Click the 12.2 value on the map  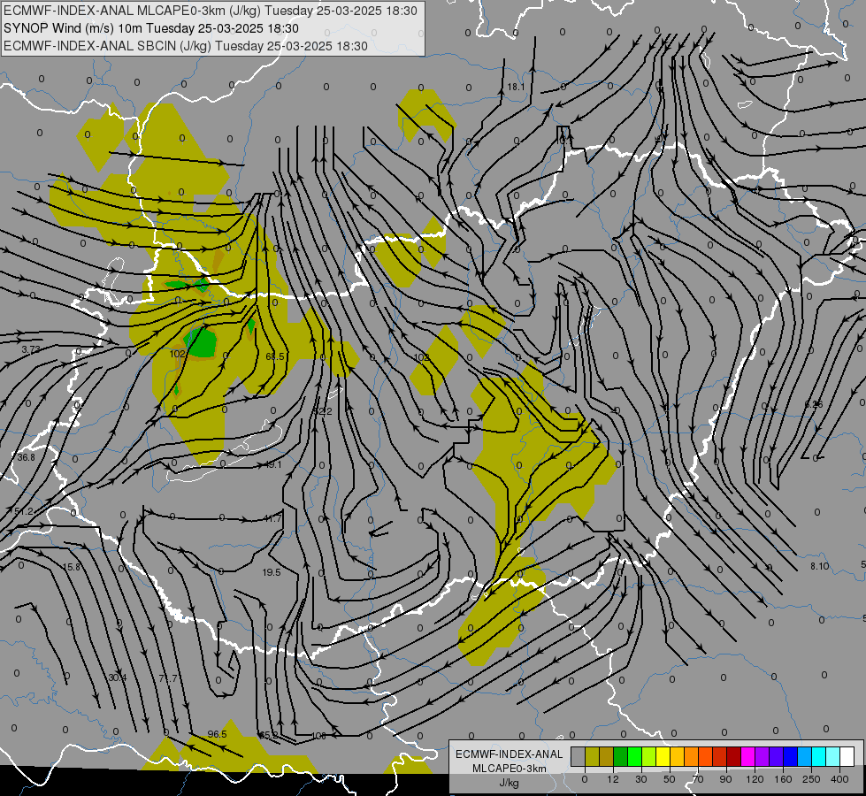coord(323,411)
